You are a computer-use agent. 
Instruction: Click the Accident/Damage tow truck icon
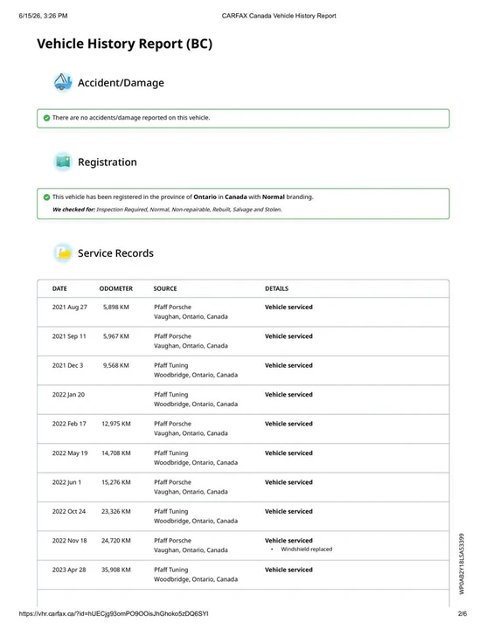63,82
